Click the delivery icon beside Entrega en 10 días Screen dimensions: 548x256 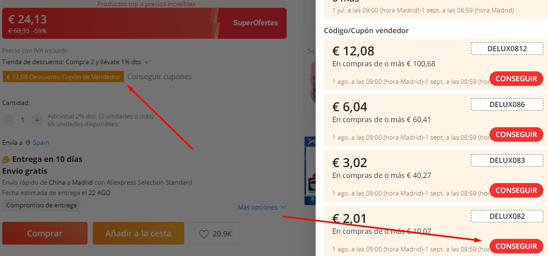tap(6, 160)
